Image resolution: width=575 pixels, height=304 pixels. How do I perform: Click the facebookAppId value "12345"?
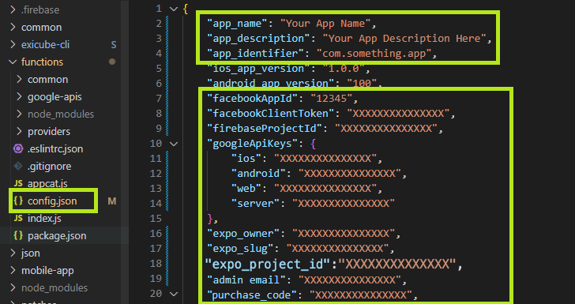pos(332,98)
